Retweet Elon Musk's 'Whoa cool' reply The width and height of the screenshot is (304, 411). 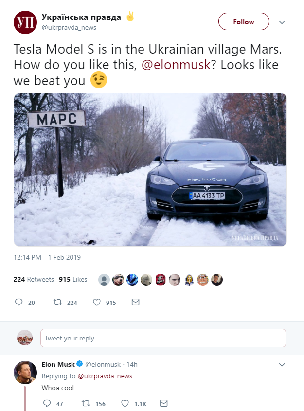(86, 404)
